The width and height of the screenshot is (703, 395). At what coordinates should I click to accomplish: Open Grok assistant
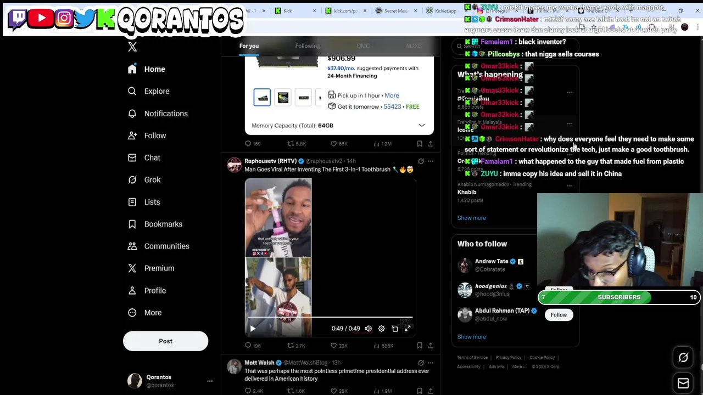(x=144, y=179)
